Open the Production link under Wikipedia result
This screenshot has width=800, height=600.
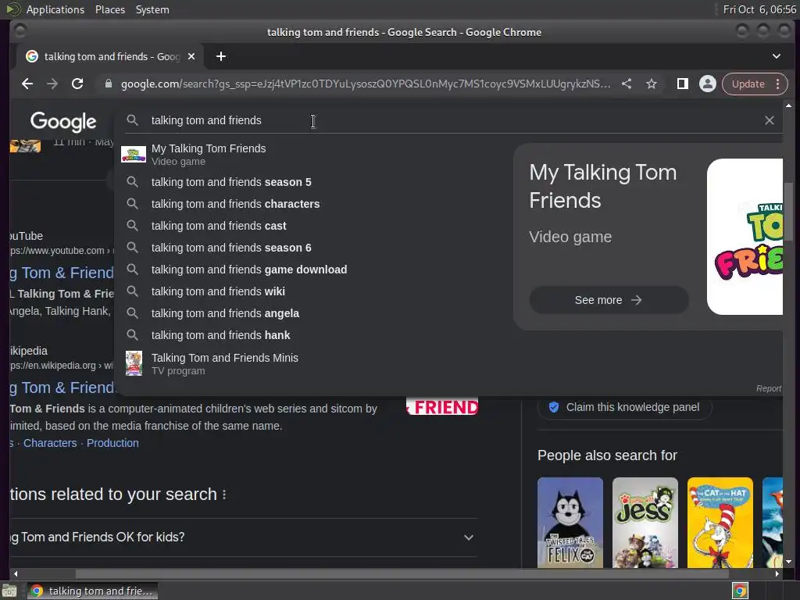[x=112, y=443]
